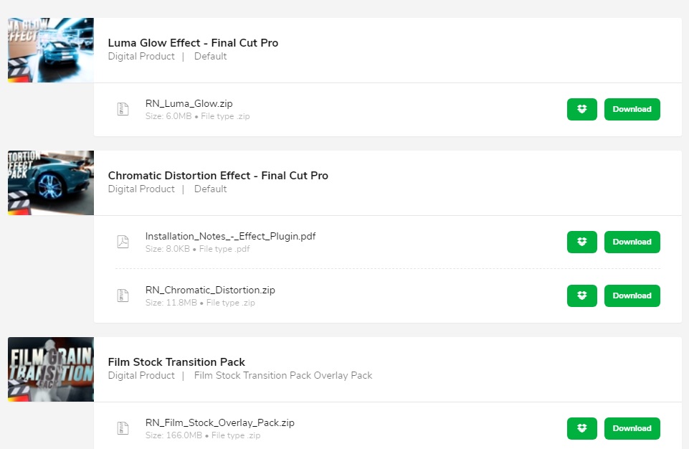Click the Chromatic Distortion Effect - Final Cut Pro title
The height and width of the screenshot is (449, 689).
pos(218,176)
